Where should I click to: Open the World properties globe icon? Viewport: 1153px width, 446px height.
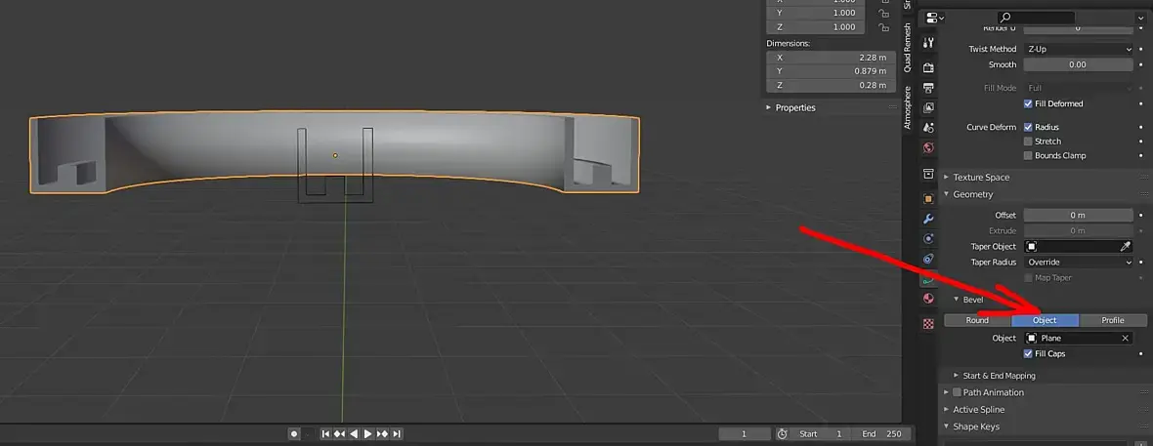coord(928,147)
